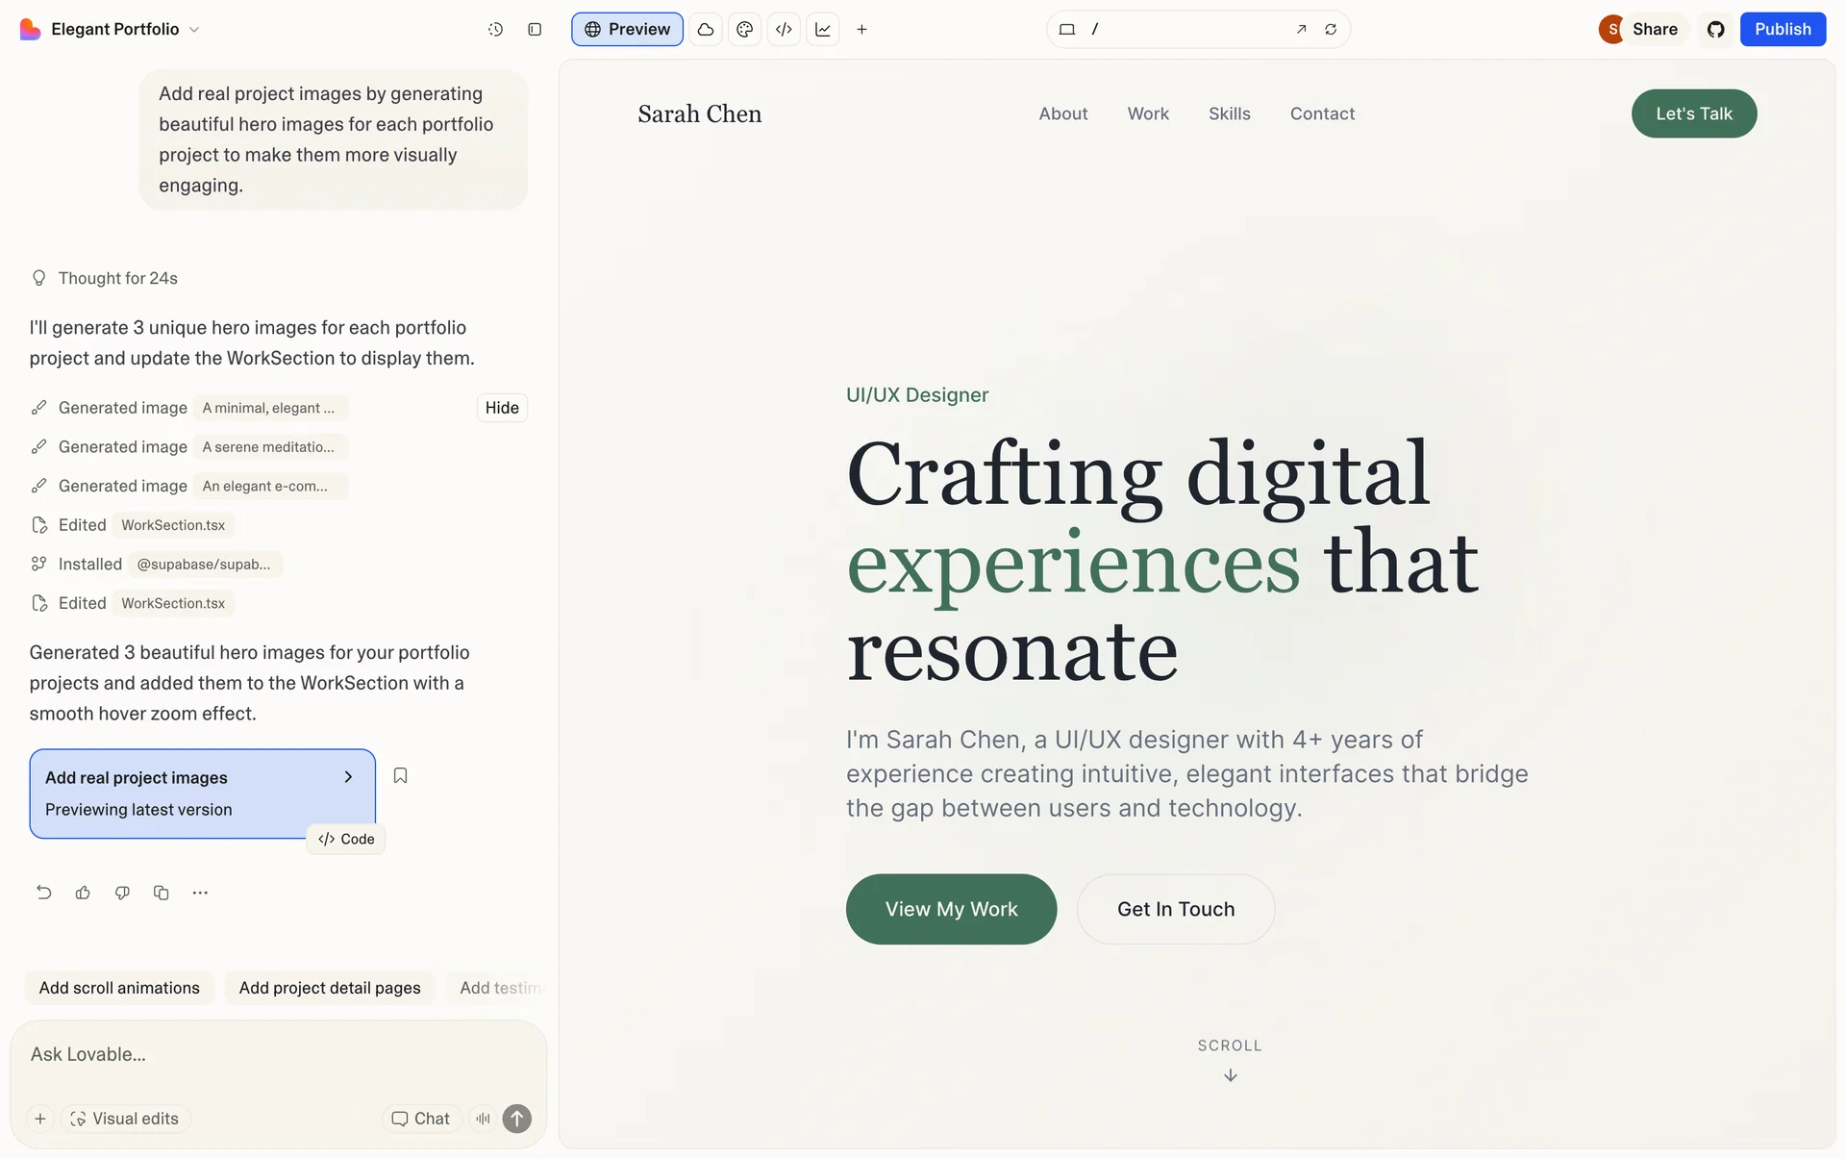1846x1159 pixels.
Task: Toggle the sidebar panel icon
Action: coord(535,30)
